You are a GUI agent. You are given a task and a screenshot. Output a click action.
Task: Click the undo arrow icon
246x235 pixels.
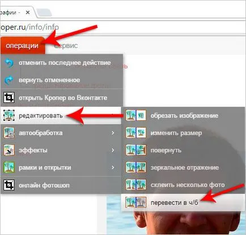[9, 63]
